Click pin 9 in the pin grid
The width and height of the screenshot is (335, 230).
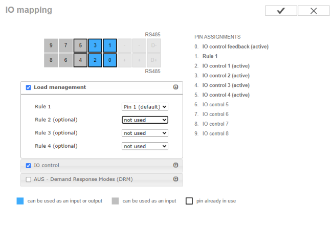[x=51, y=45]
